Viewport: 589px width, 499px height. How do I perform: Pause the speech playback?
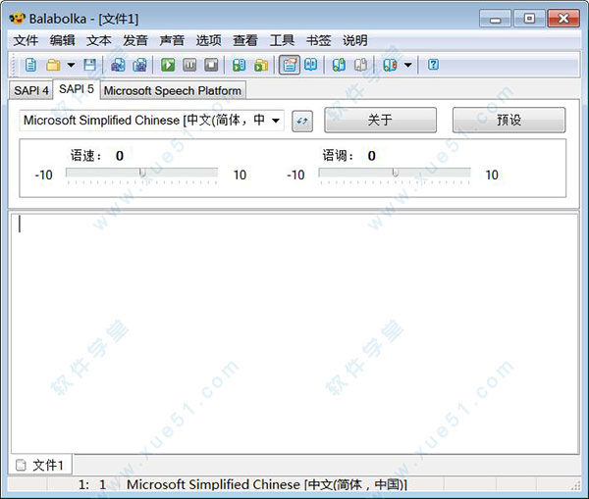tap(189, 65)
